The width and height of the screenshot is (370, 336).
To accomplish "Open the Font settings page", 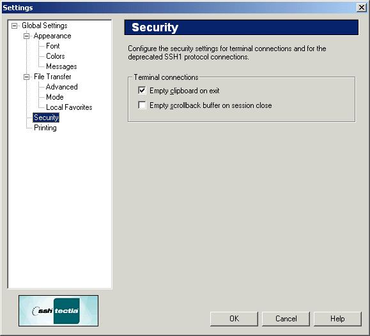I will (x=53, y=46).
